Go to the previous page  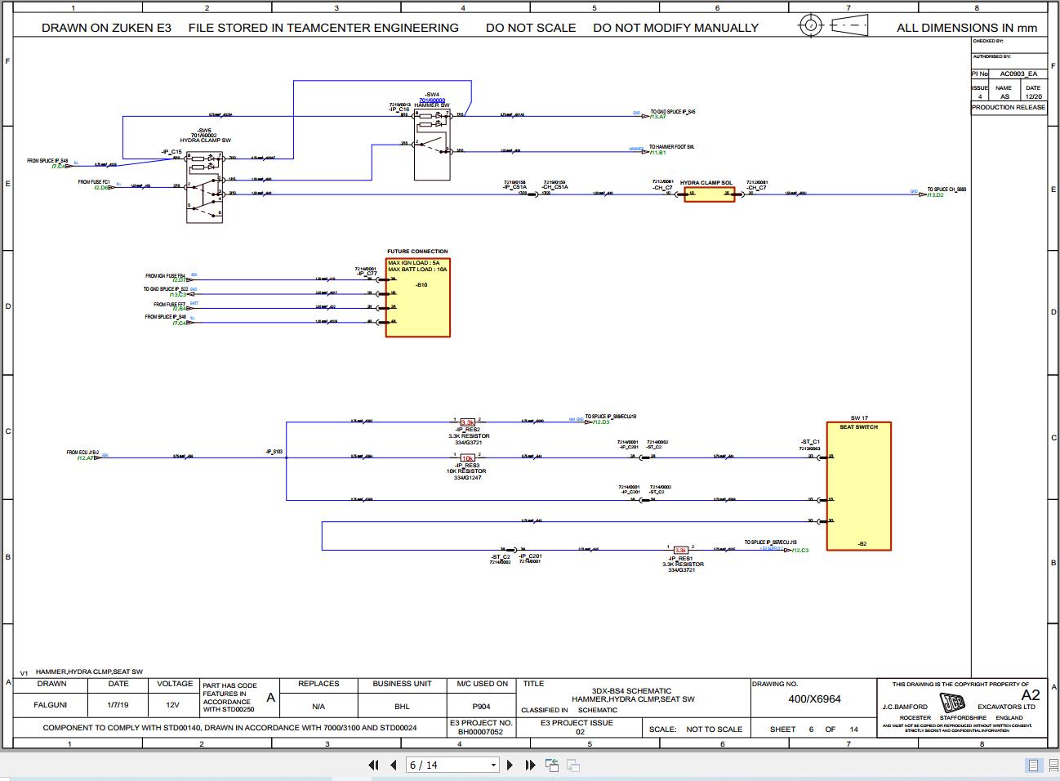(x=394, y=765)
